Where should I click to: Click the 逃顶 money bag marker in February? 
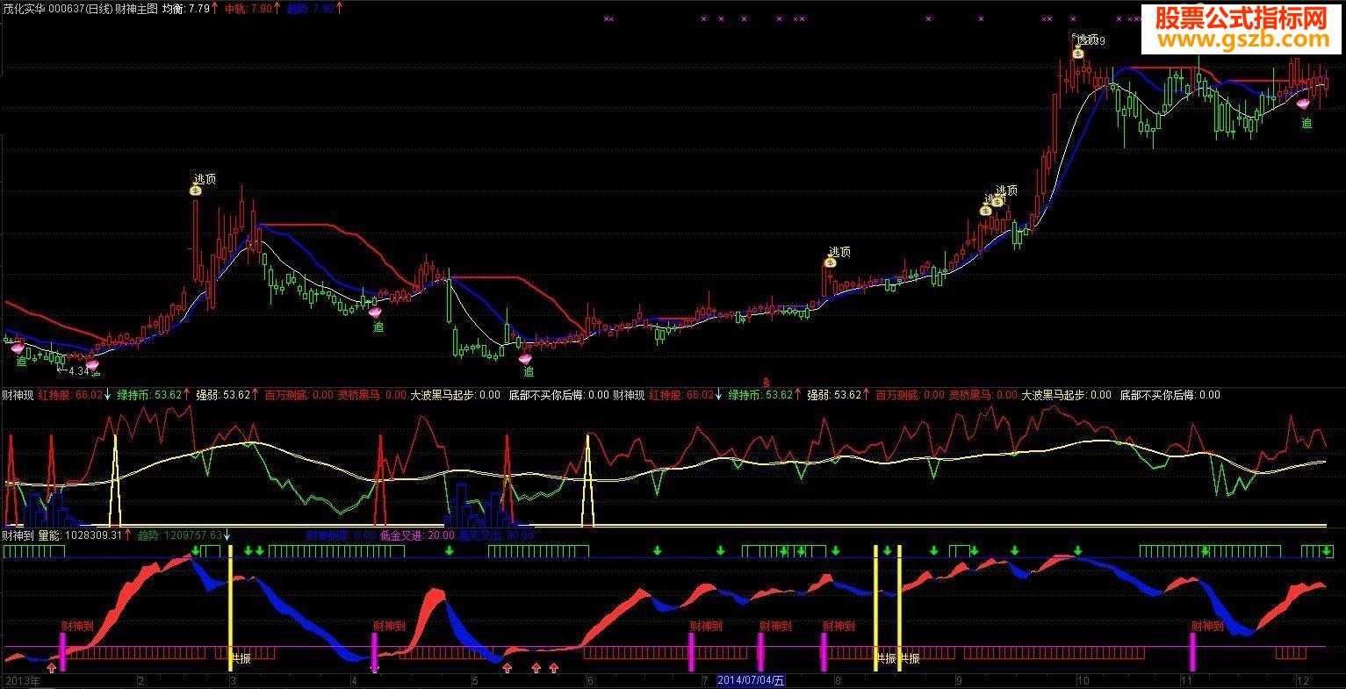pos(195,190)
